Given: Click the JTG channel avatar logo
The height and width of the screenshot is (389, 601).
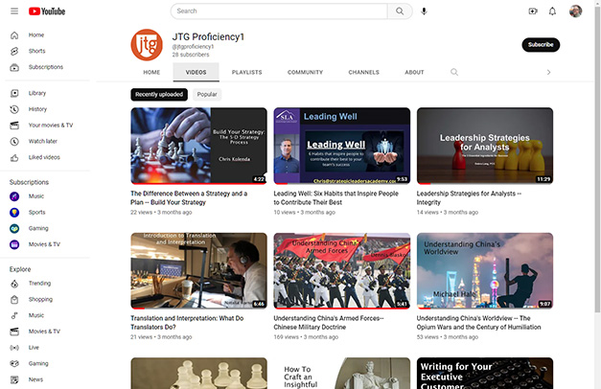Looking at the screenshot, I should coord(147,45).
